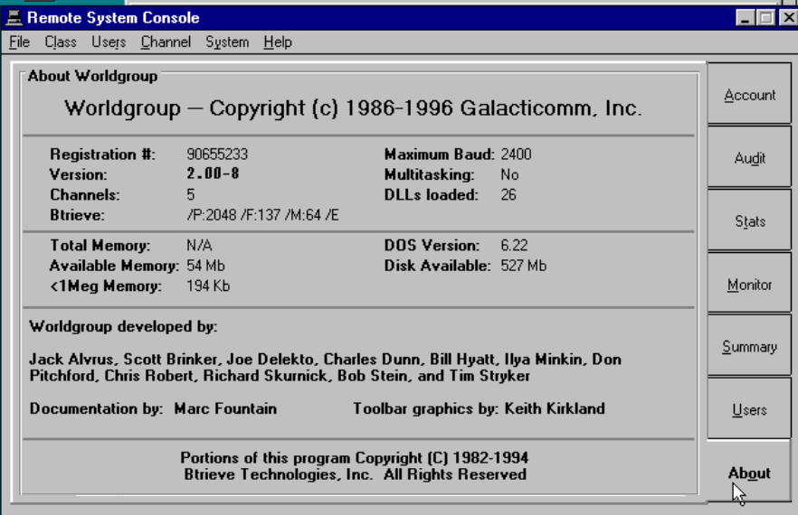Open the Monitor panel
The height and width of the screenshot is (515, 798).
tap(749, 283)
